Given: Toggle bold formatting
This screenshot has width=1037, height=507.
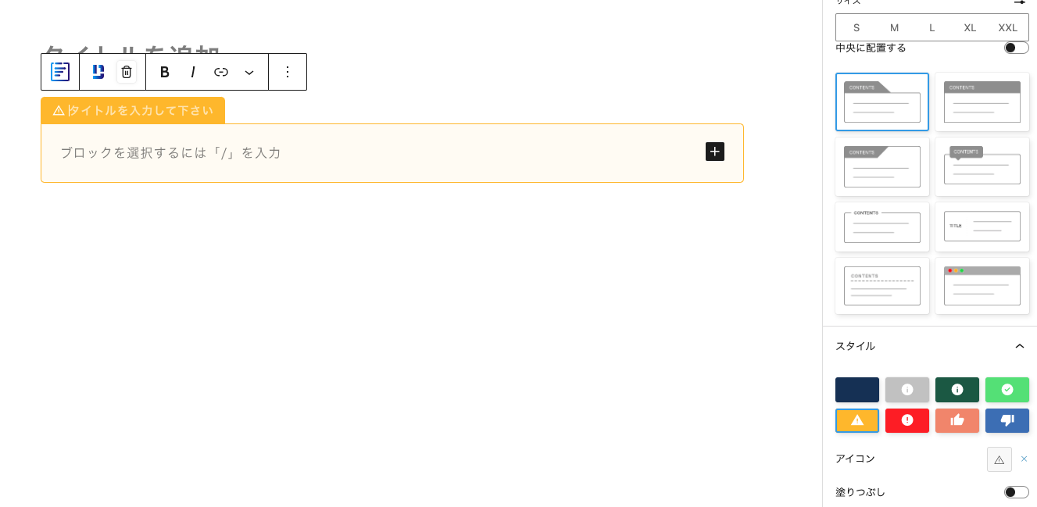Looking at the screenshot, I should coord(165,72).
